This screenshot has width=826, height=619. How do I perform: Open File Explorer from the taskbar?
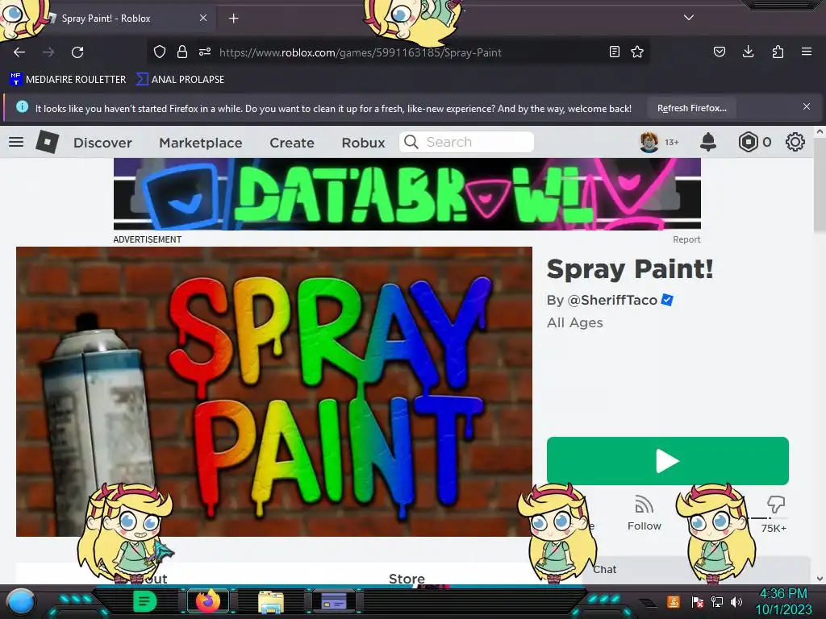(x=271, y=602)
